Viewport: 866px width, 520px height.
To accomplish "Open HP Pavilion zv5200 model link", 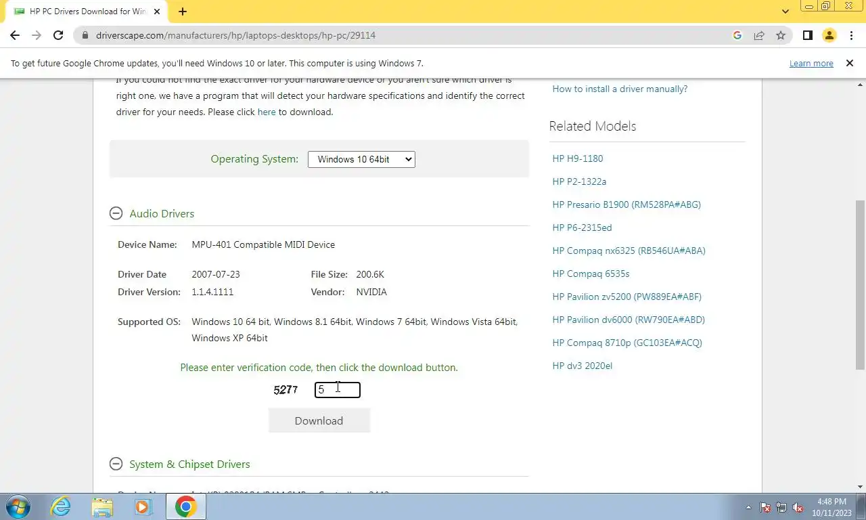I will tap(627, 297).
